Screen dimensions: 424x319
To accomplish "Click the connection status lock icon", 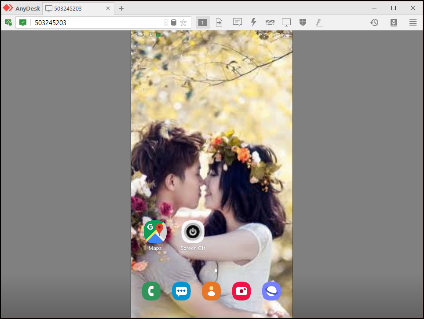I will 8,22.
